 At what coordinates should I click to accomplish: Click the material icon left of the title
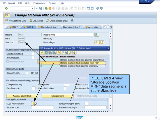(7, 15)
